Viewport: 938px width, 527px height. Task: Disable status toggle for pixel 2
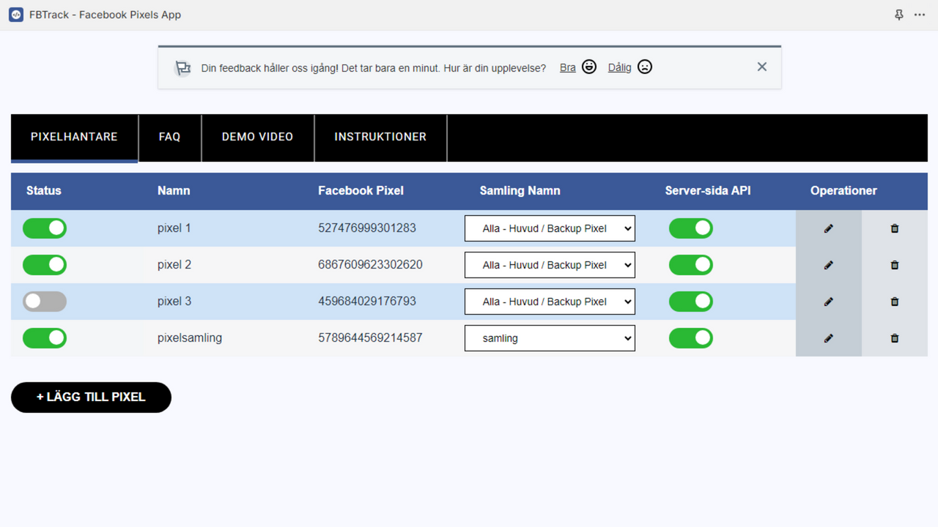coord(45,265)
